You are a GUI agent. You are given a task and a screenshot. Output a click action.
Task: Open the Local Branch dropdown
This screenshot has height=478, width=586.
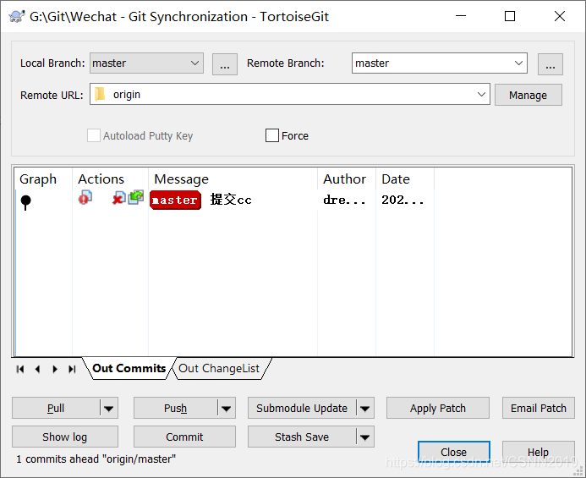(146, 63)
